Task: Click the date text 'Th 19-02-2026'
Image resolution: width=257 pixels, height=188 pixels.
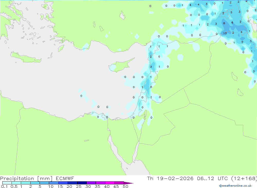Action: pyautogui.click(x=170, y=179)
